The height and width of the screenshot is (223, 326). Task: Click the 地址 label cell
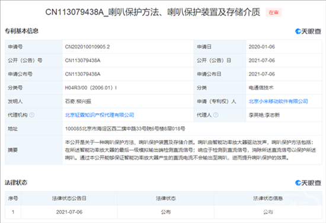(34, 129)
